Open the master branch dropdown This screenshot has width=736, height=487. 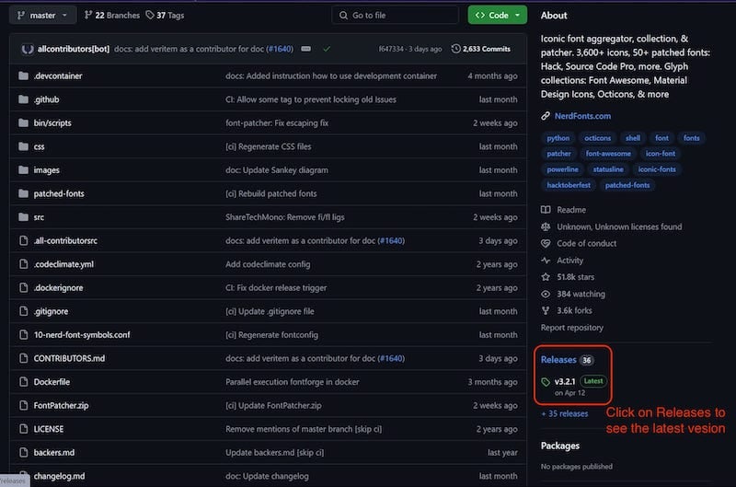[42, 15]
